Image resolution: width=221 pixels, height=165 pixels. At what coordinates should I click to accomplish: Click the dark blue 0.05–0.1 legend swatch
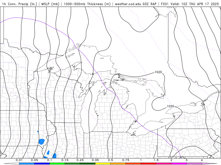pyautogui.click(x=42, y=164)
